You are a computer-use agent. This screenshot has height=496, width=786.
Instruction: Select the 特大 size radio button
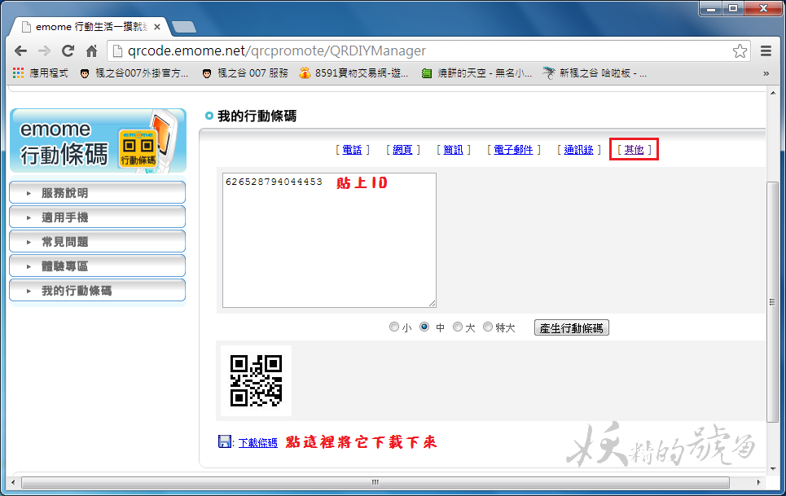(488, 327)
